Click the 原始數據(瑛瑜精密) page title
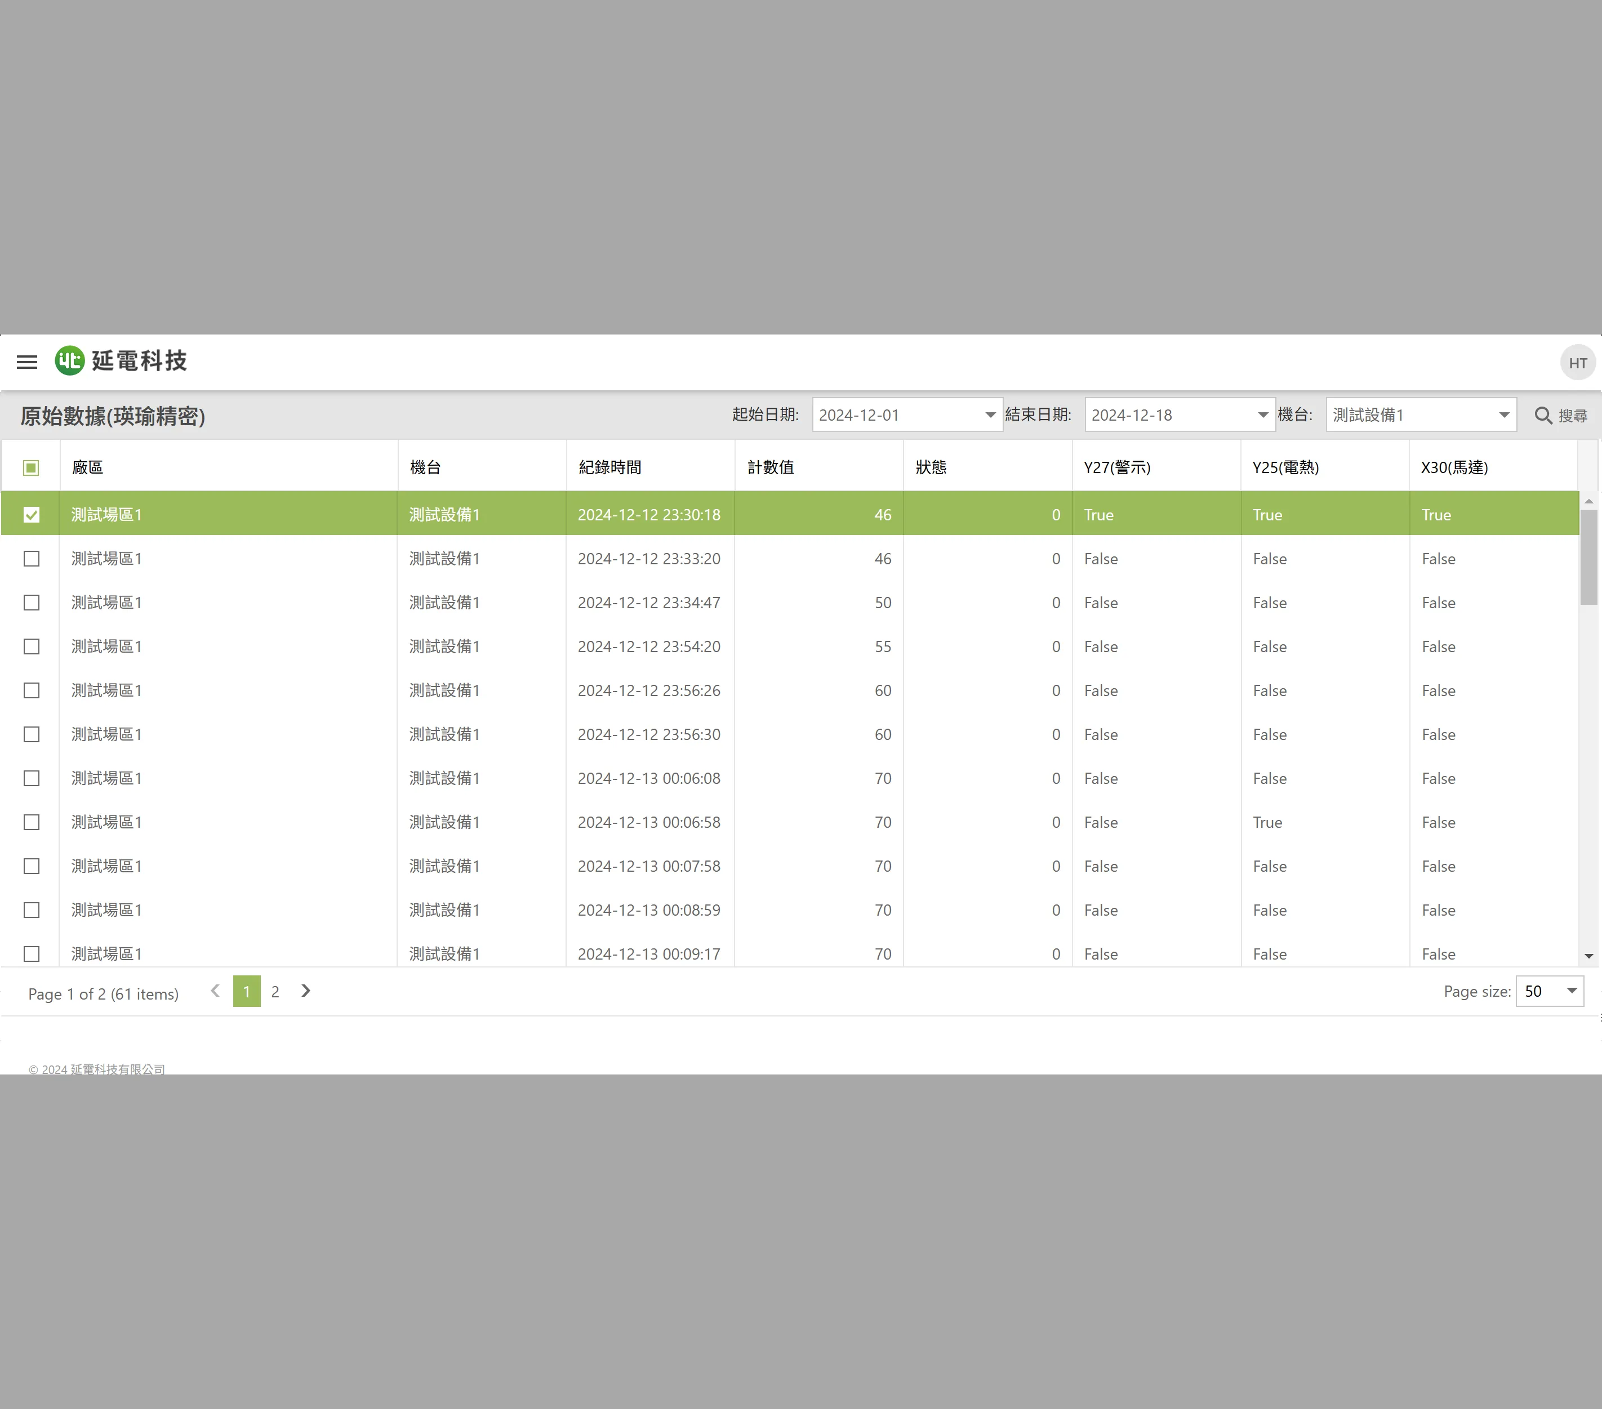 point(113,416)
